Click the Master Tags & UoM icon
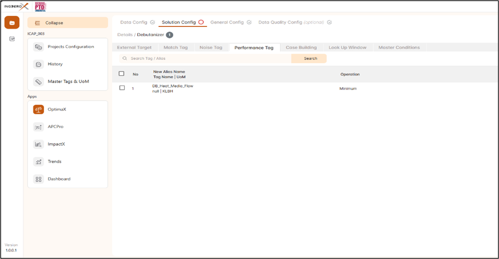The width and height of the screenshot is (499, 259). click(39, 82)
